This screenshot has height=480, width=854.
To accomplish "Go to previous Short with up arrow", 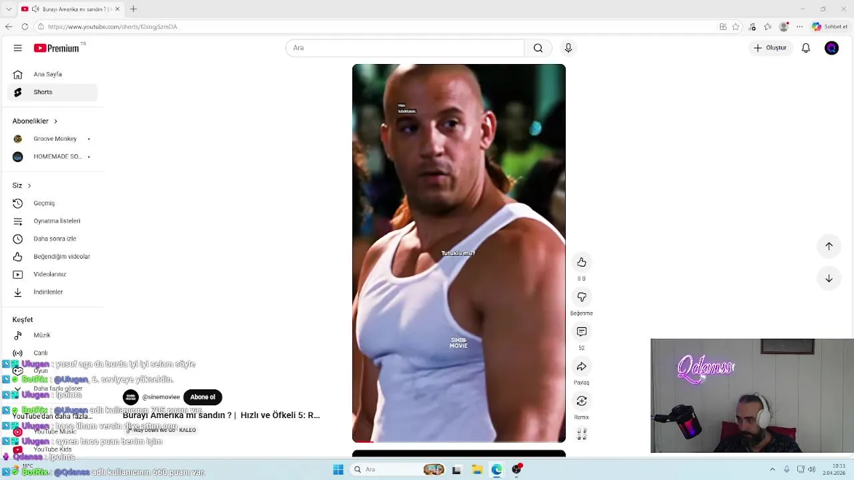I will [x=829, y=246].
